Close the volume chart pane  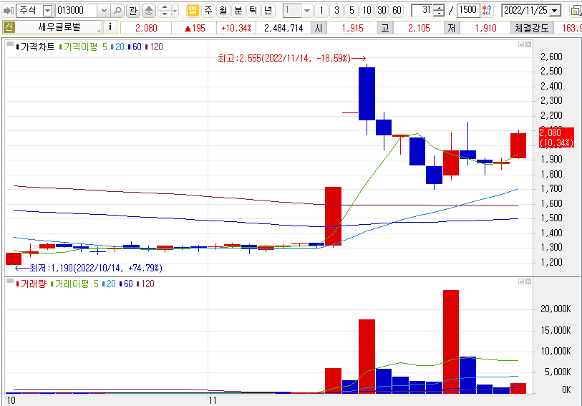[x=528, y=281]
